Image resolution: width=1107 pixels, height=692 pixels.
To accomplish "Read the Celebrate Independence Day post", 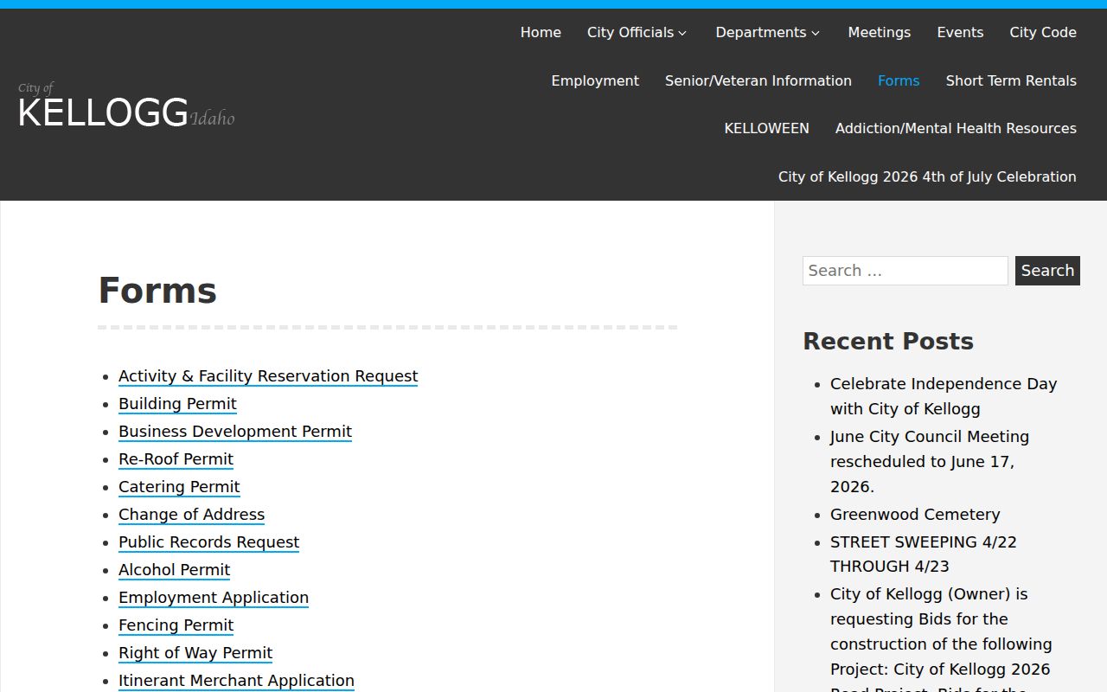I will click(944, 396).
